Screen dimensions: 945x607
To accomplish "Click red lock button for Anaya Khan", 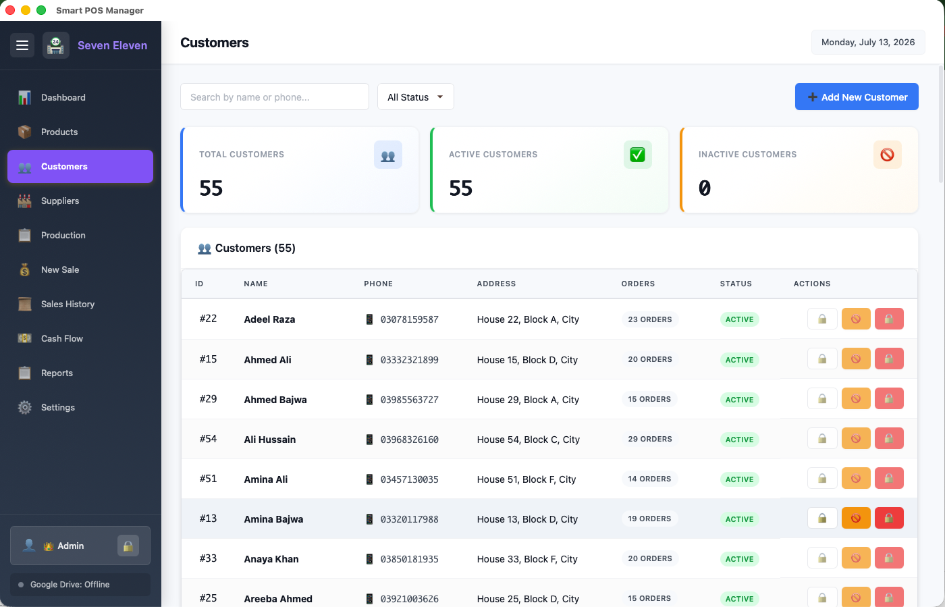I will coord(889,558).
